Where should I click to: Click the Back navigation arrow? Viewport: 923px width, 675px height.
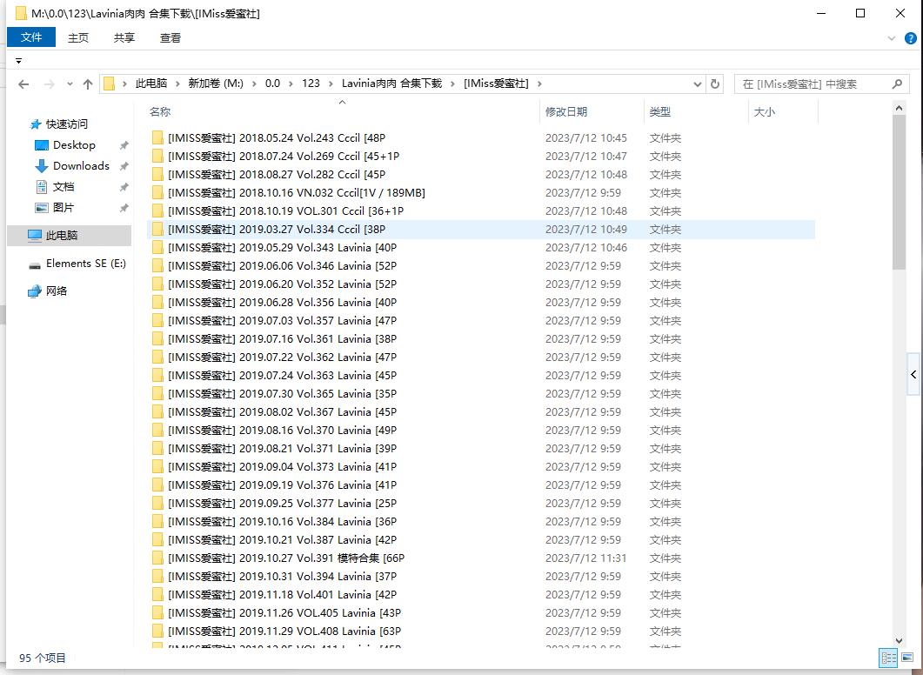tap(23, 84)
